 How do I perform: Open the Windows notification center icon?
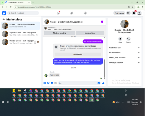click(x=141, y=102)
